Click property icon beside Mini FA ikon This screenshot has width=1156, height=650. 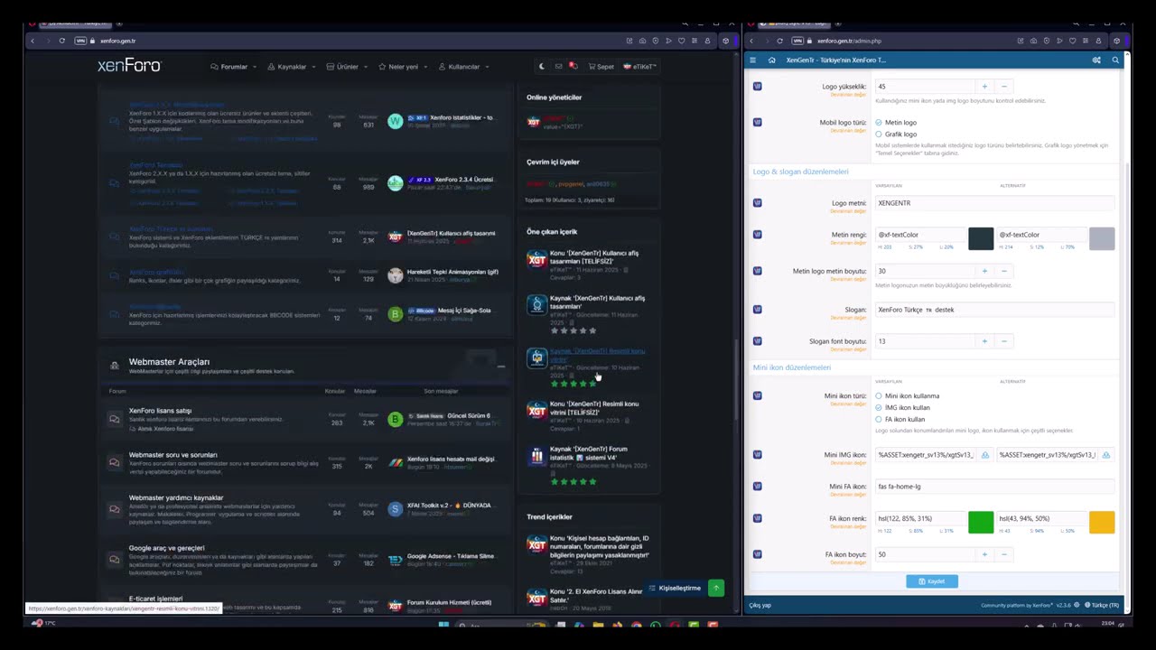pos(757,487)
